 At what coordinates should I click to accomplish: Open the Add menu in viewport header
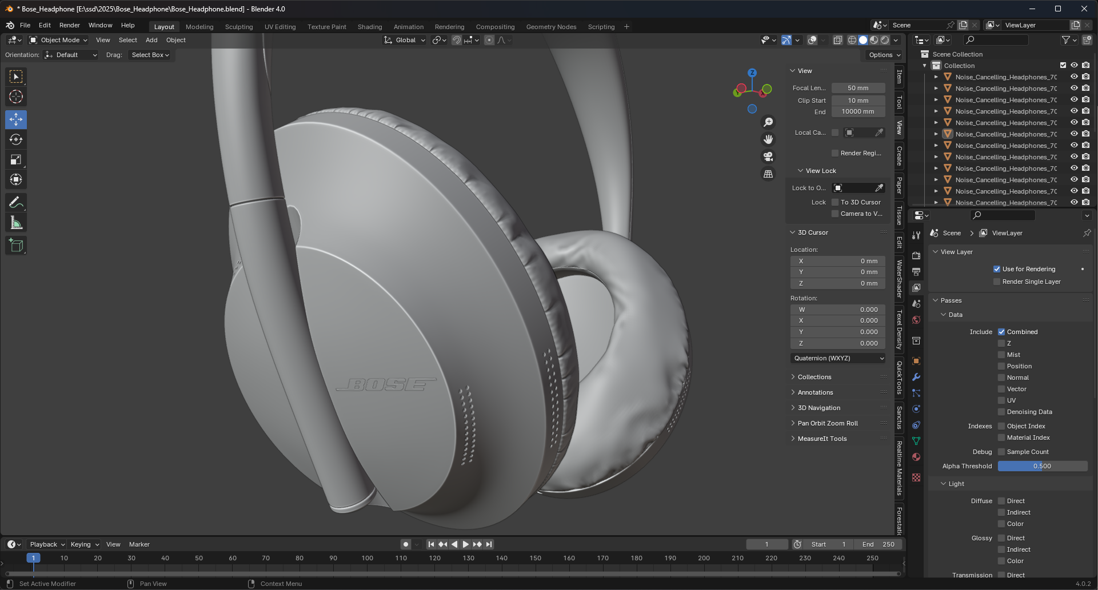(151, 40)
